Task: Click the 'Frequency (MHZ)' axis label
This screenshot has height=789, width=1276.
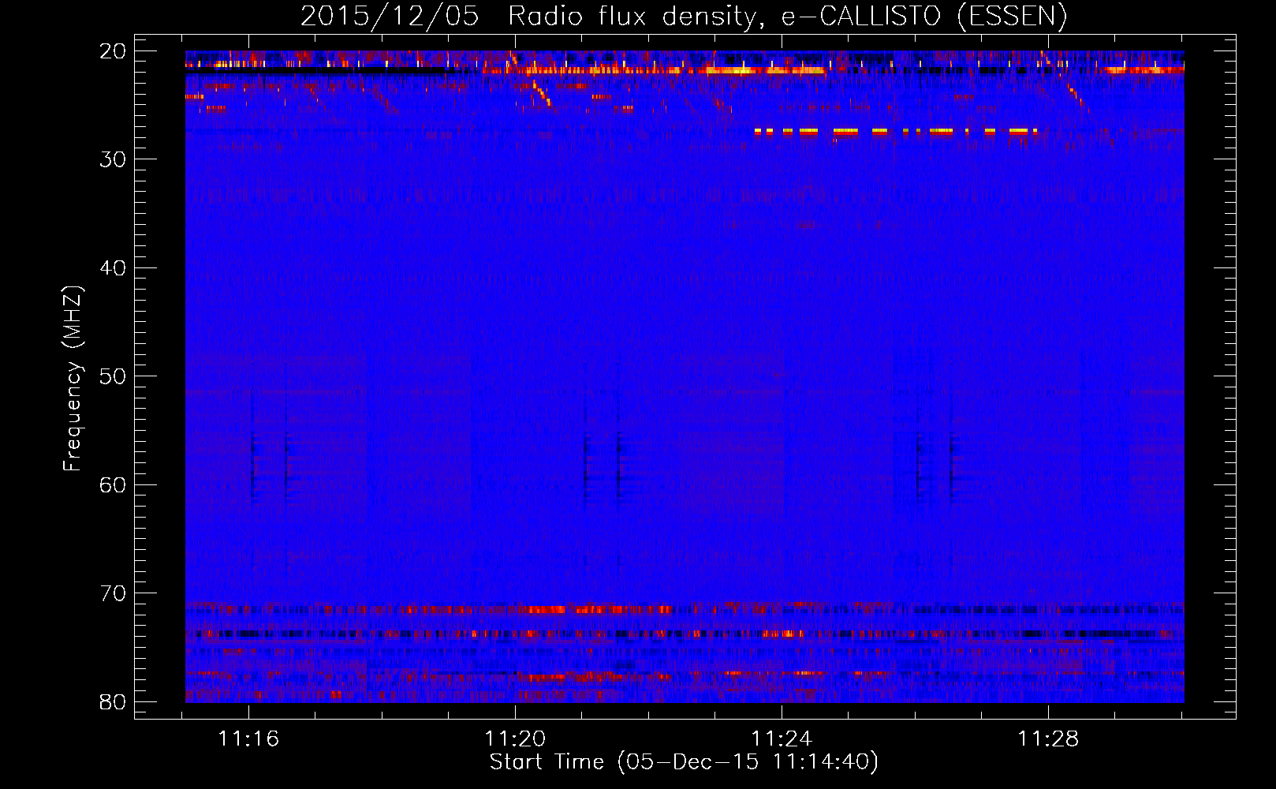Action: pyautogui.click(x=72, y=379)
